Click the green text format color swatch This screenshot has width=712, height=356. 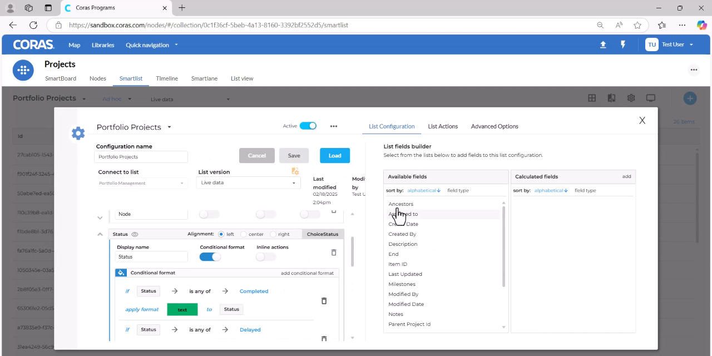[x=182, y=309]
